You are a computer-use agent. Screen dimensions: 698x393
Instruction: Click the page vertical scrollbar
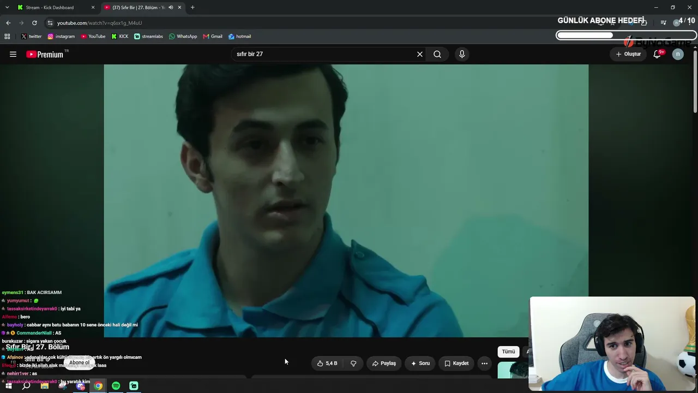(695, 82)
